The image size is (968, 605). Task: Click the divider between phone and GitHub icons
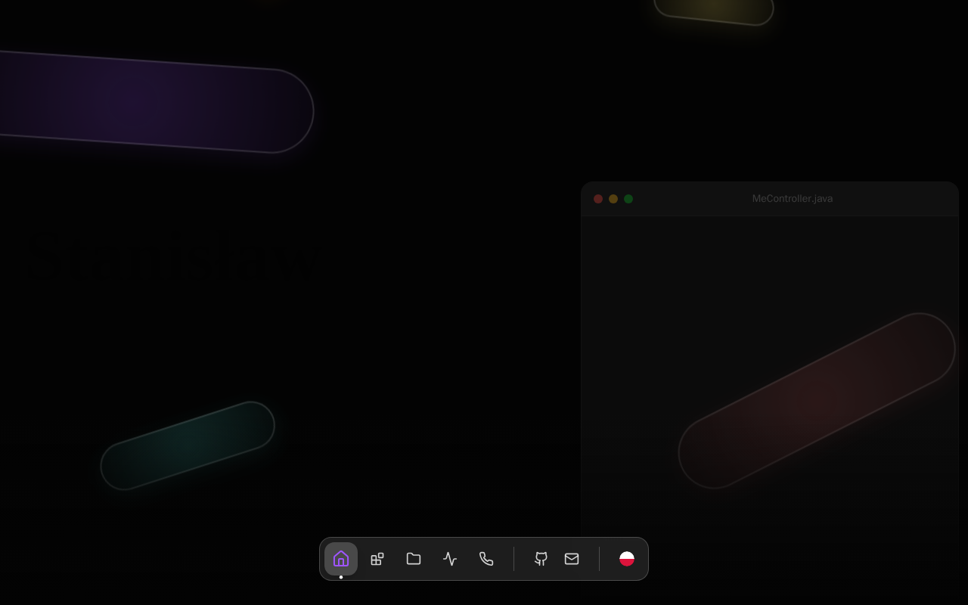[x=514, y=559]
